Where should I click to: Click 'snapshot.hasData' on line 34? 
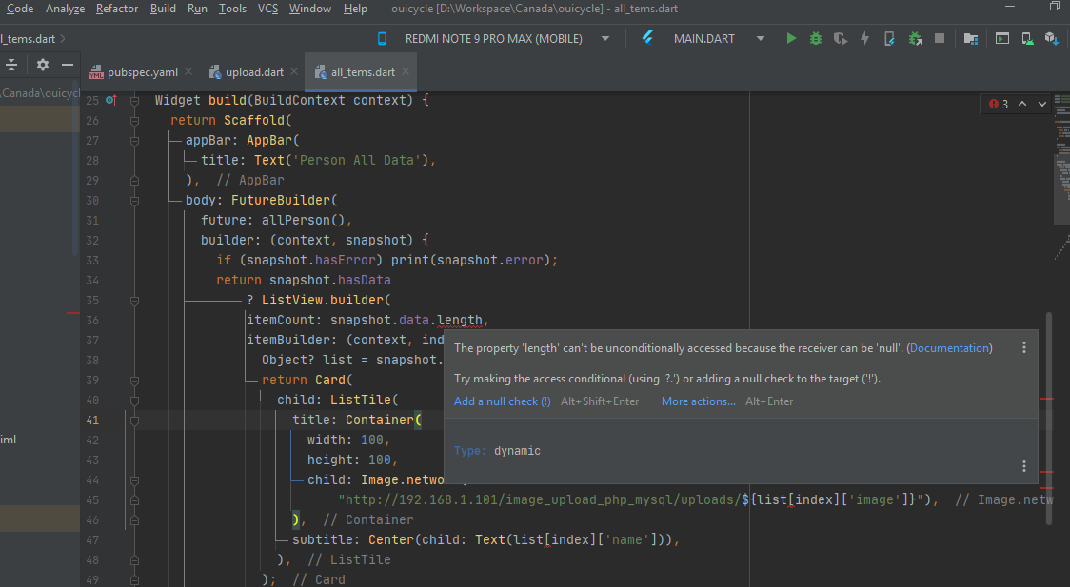click(329, 281)
